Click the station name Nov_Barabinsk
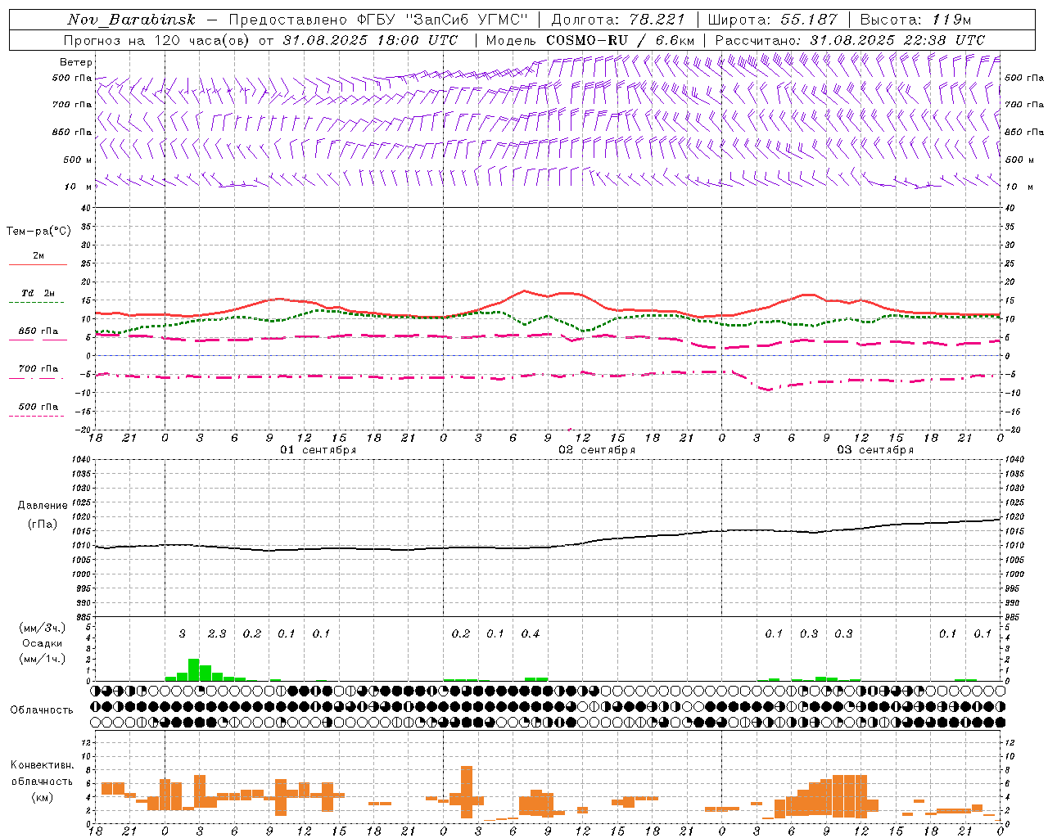 coord(132,20)
